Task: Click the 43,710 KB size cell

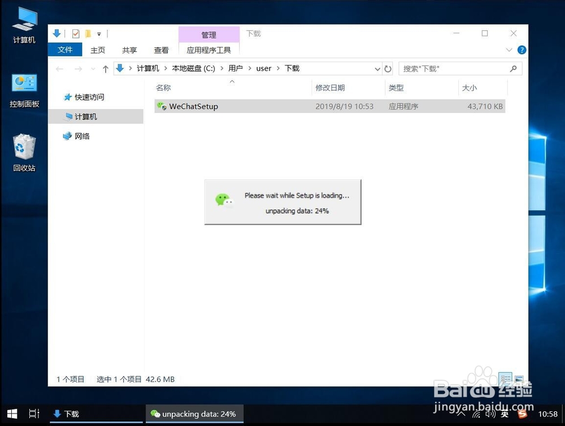Action: (485, 106)
